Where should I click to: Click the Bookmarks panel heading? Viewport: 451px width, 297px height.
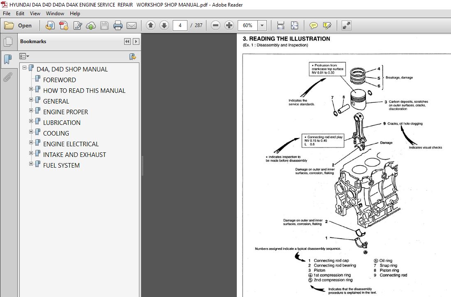pyautogui.click(x=33, y=41)
